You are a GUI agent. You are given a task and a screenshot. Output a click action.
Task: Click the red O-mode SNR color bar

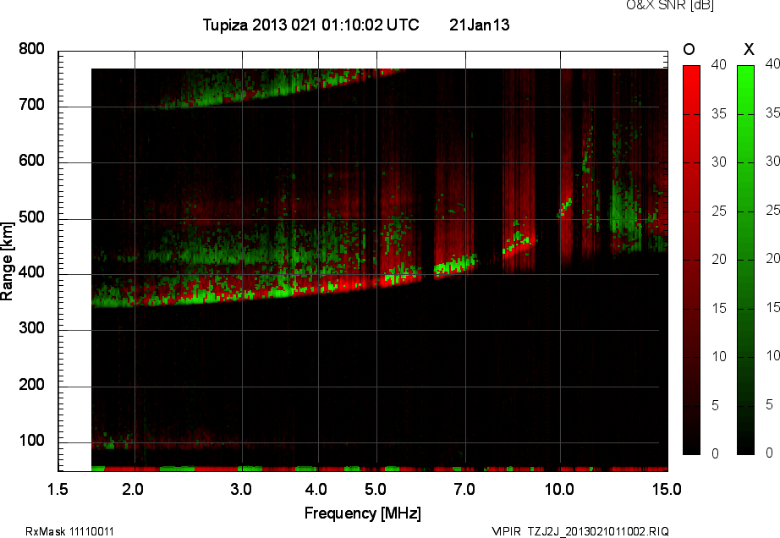691,260
